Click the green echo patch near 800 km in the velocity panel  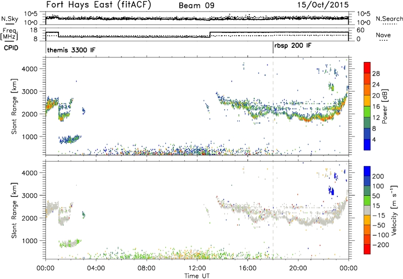tap(70, 243)
